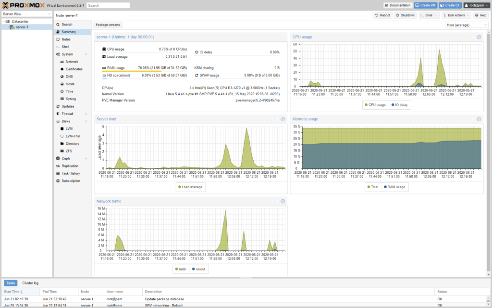Open the Subscription page

tap(71, 181)
